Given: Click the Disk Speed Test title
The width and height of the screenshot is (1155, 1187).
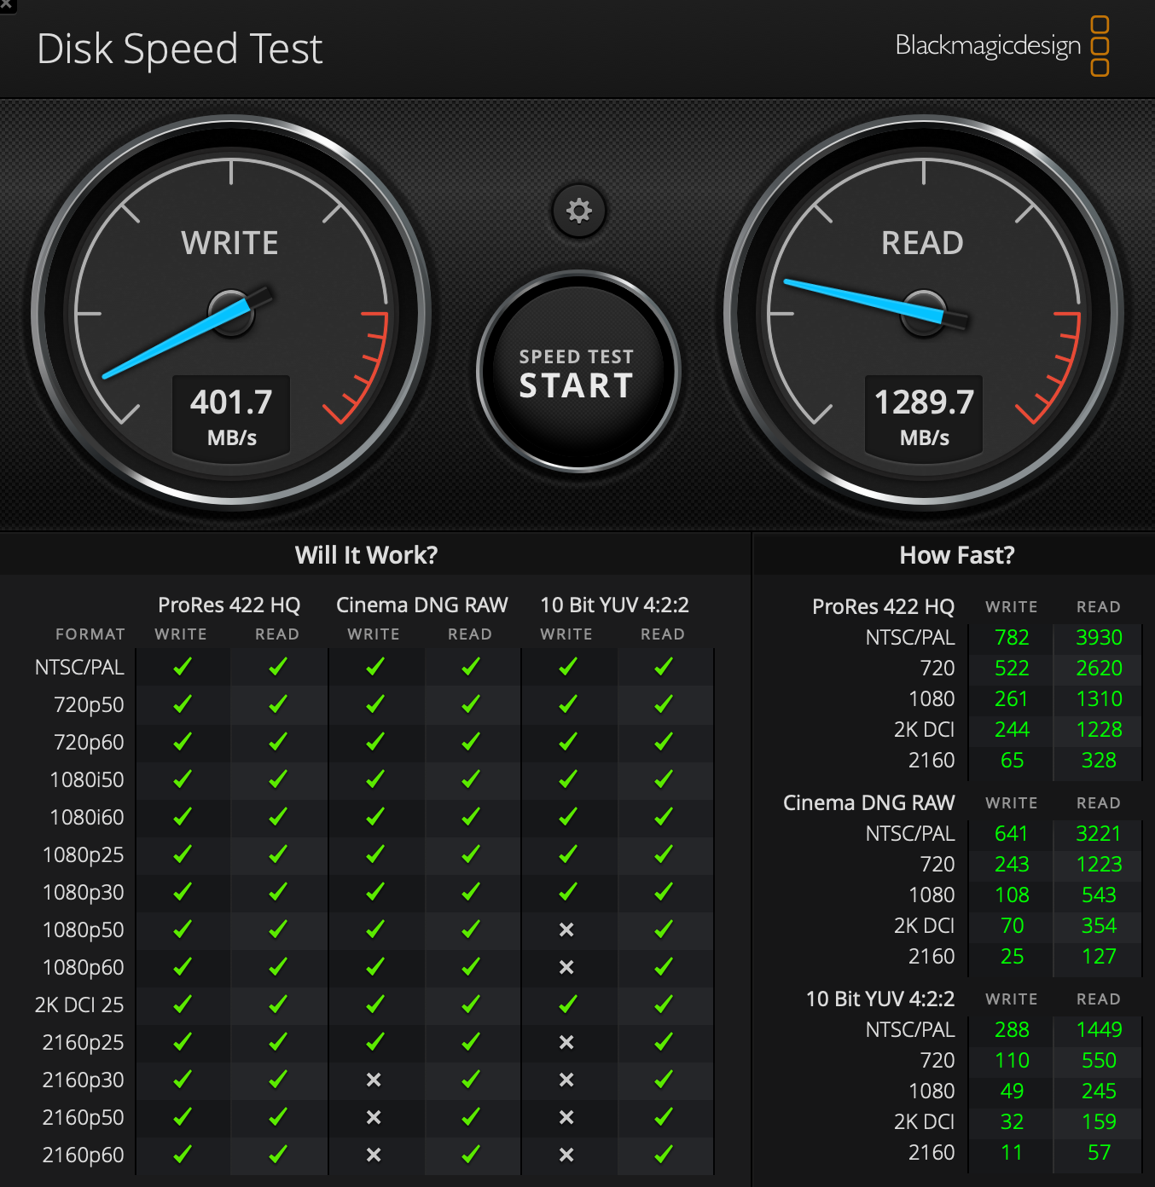Looking at the screenshot, I should (x=180, y=49).
